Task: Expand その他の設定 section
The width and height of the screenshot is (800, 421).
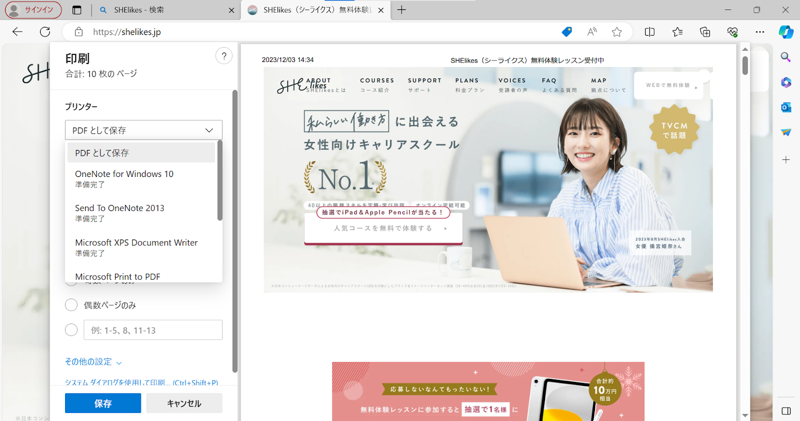Action: [93, 361]
